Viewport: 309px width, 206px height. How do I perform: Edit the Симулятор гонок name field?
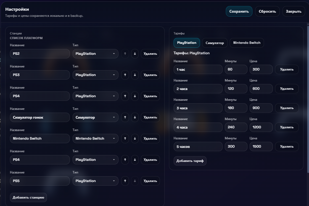pyautogui.click(x=40, y=117)
